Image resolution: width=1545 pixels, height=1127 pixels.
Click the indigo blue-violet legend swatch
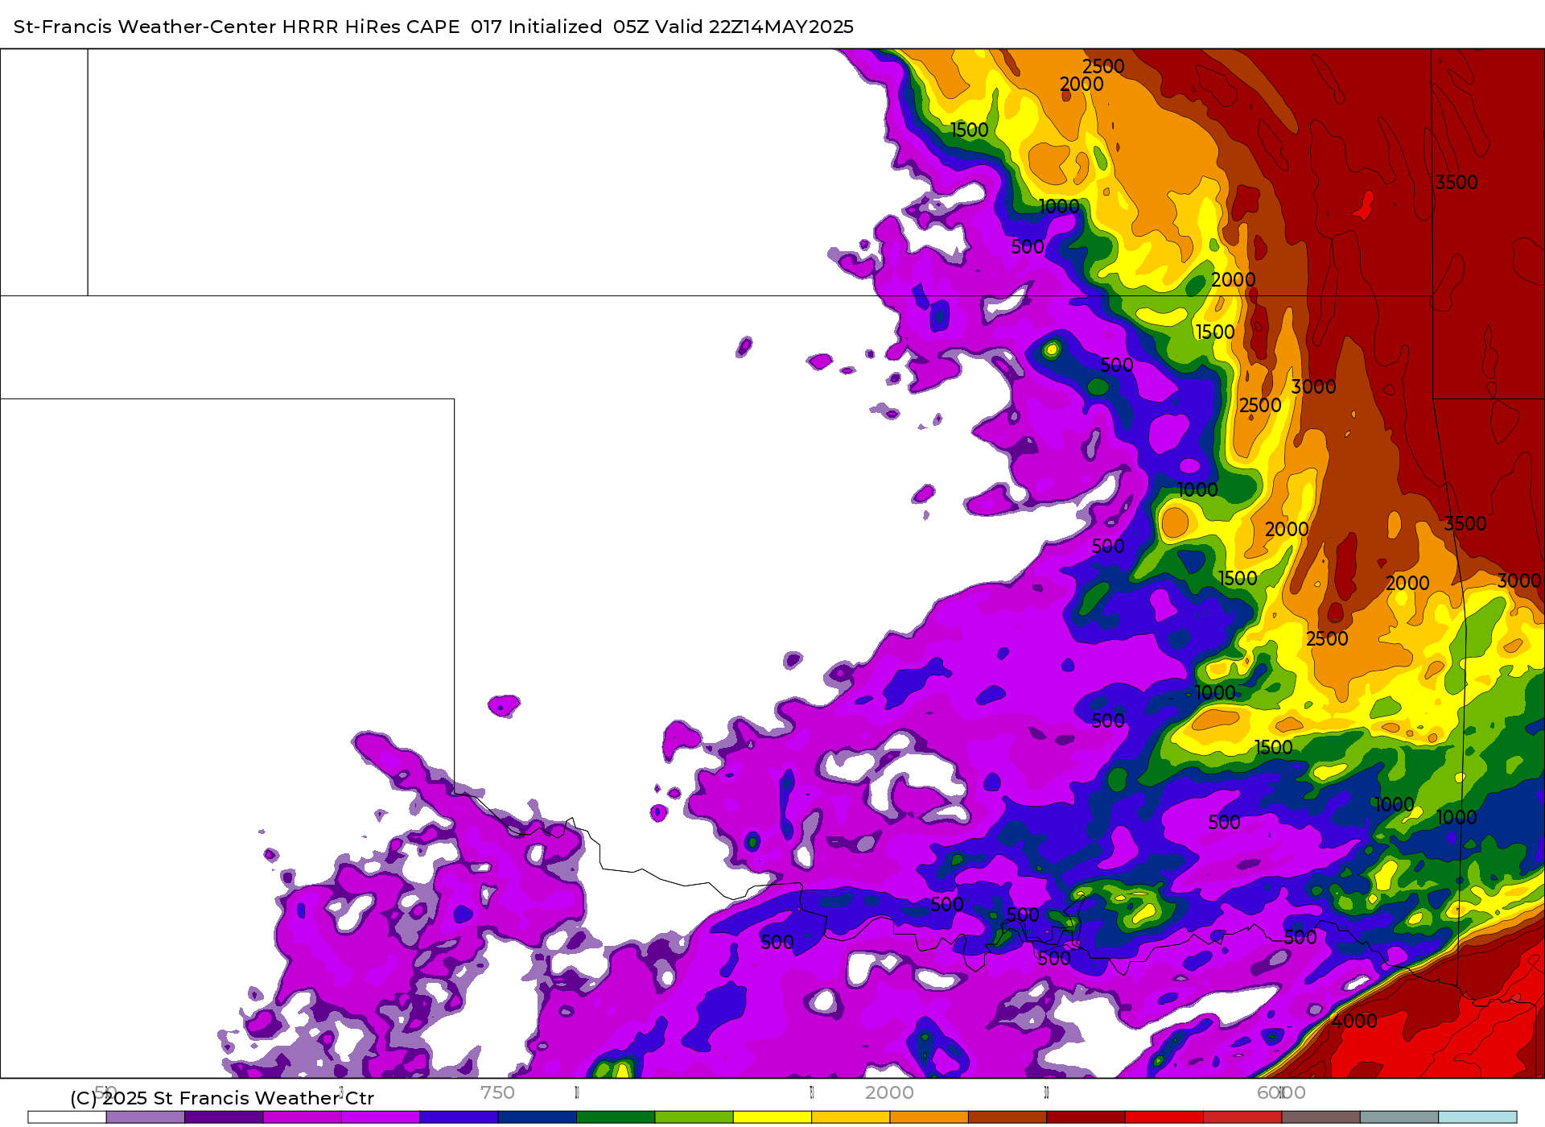[459, 1117]
